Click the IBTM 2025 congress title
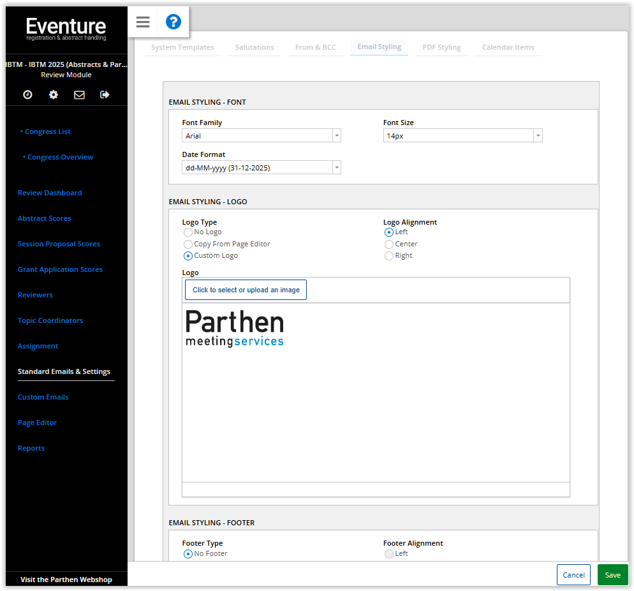The image size is (634, 591). pos(66,64)
